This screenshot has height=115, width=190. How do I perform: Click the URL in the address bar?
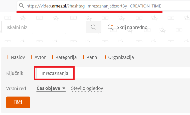point(94,6)
